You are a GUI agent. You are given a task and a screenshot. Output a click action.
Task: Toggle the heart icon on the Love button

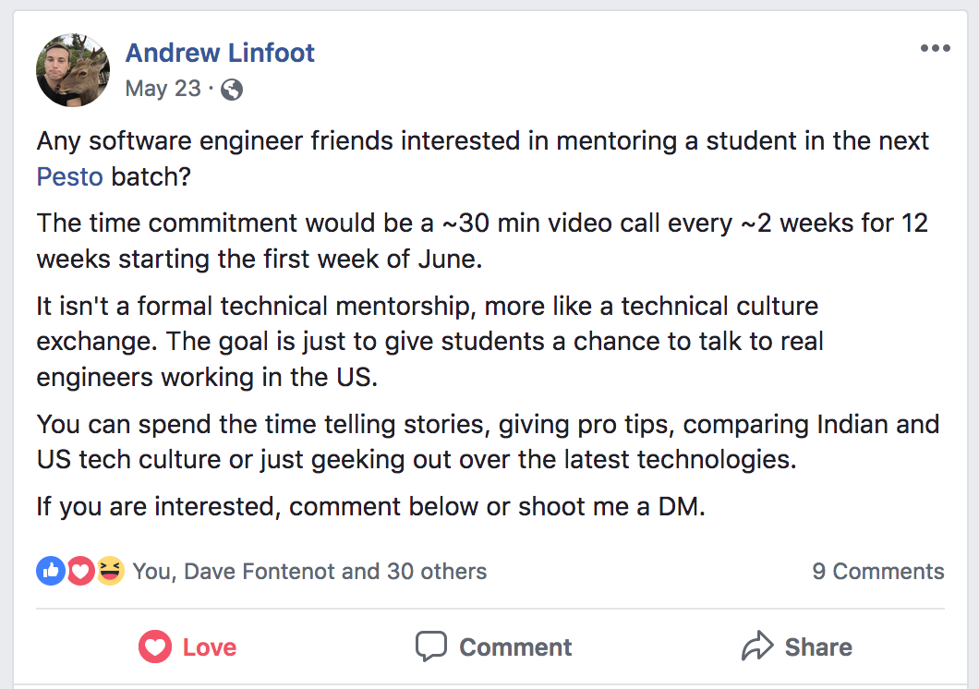[x=155, y=647]
